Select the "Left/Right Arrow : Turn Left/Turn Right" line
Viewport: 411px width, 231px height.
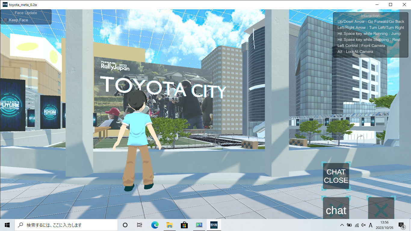coord(371,28)
